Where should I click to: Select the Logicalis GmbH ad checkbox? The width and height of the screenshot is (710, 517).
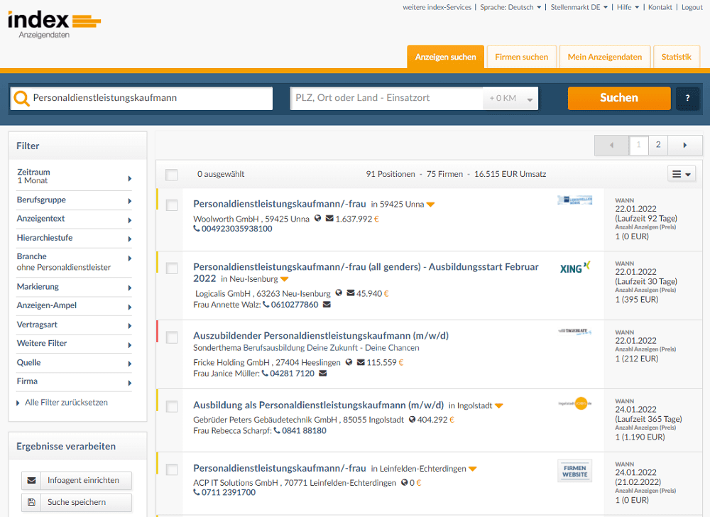[172, 268]
